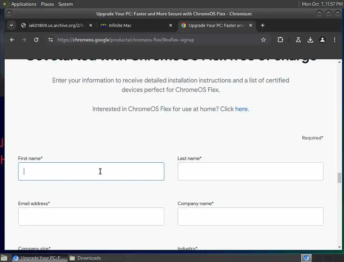Open the System menu
The height and width of the screenshot is (262, 344).
point(66,4)
